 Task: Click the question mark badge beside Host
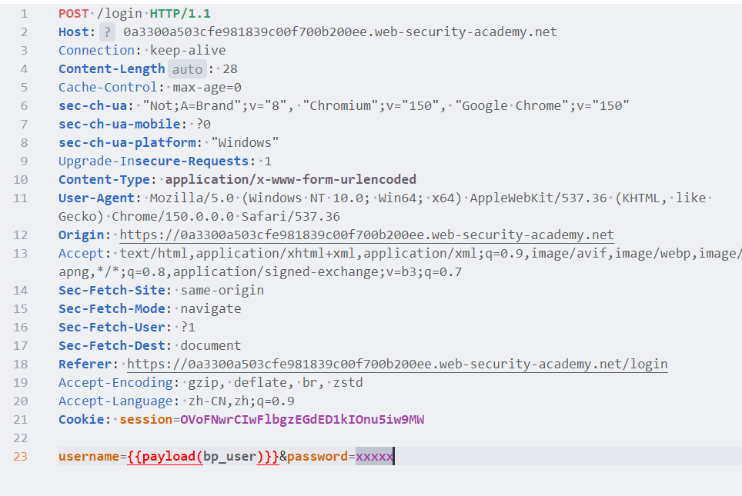click(x=108, y=32)
